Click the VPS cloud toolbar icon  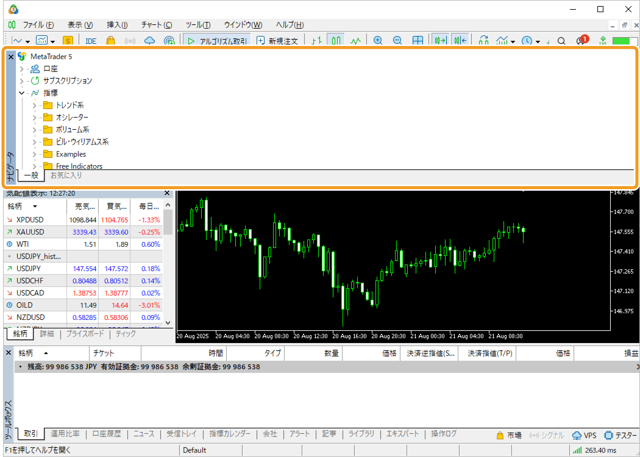click(x=149, y=40)
